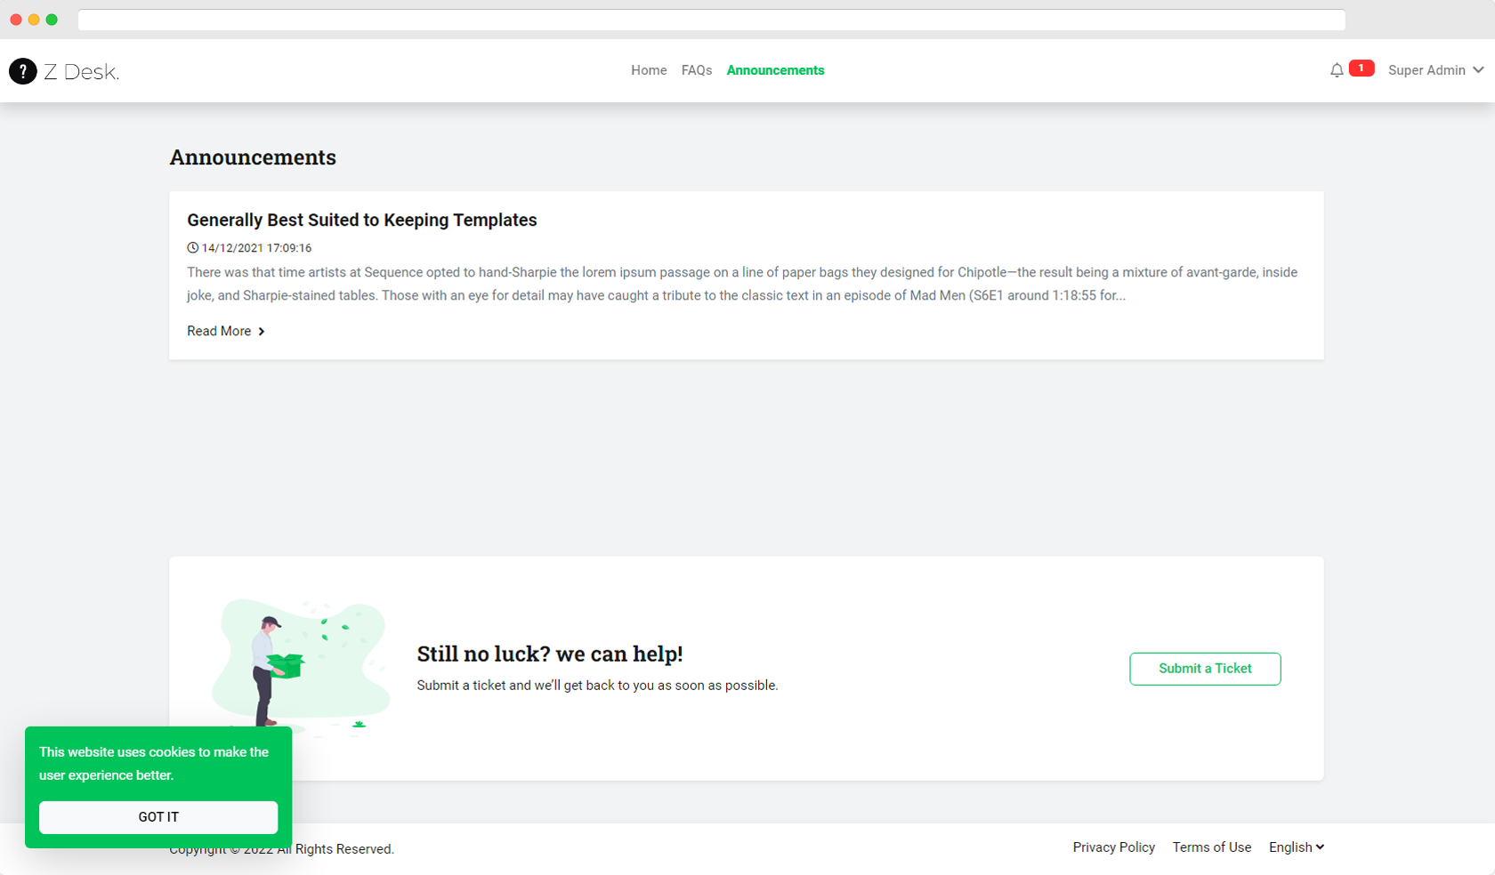Image resolution: width=1495 pixels, height=875 pixels.
Task: Open the Privacy Policy link
Action: 1113,847
